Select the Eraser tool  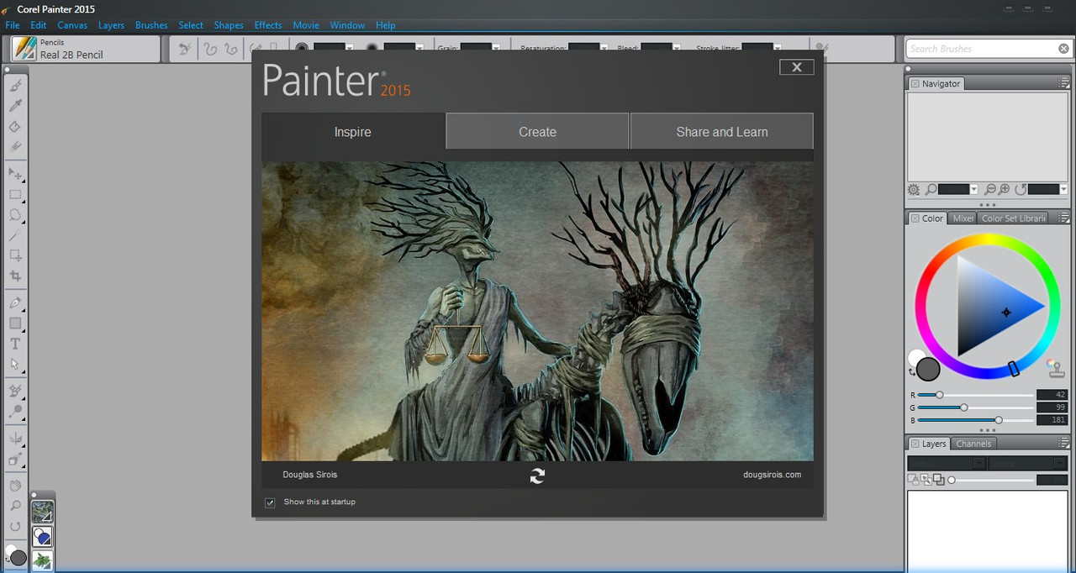(x=15, y=146)
